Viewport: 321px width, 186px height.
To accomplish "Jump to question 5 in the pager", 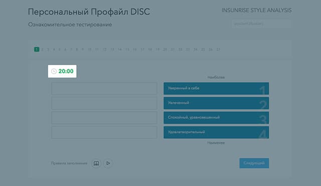I will [x=60, y=50].
